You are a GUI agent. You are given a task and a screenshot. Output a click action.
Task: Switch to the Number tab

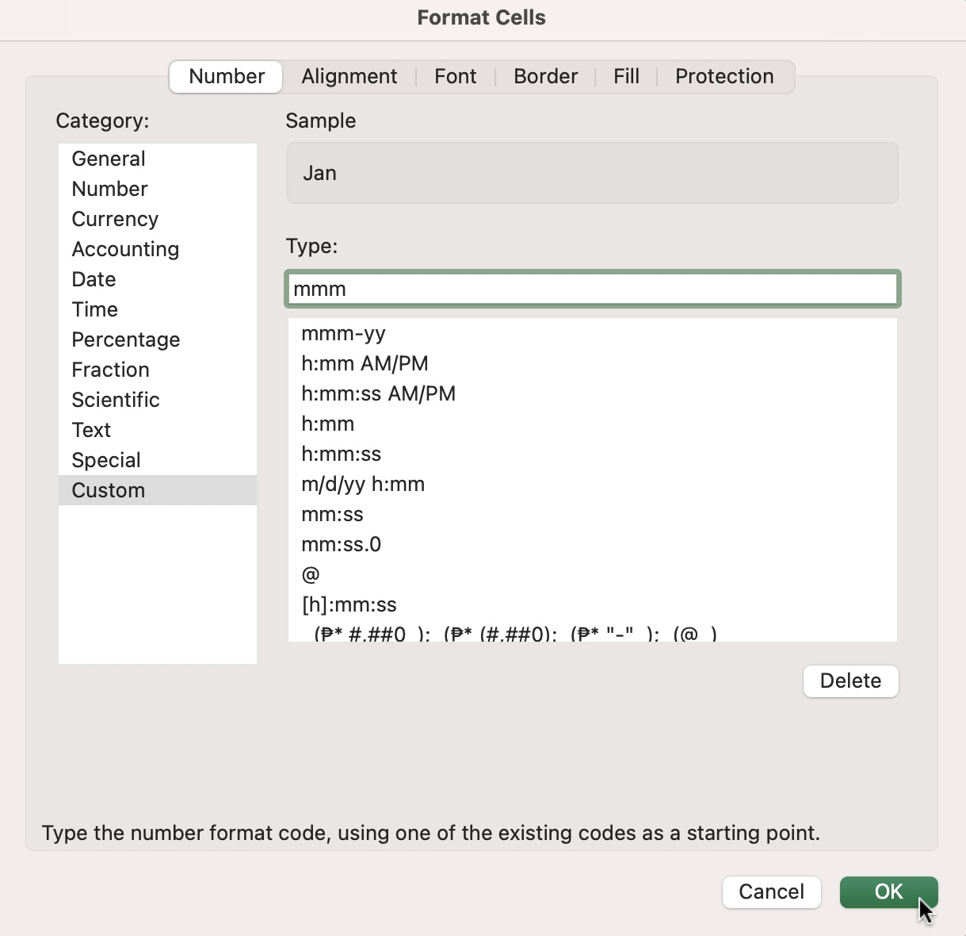tap(227, 77)
